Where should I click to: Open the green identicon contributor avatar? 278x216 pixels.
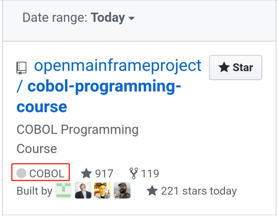click(x=64, y=190)
